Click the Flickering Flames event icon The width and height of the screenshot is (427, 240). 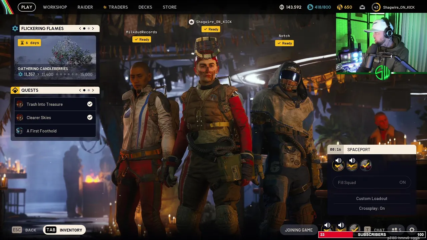pos(15,28)
